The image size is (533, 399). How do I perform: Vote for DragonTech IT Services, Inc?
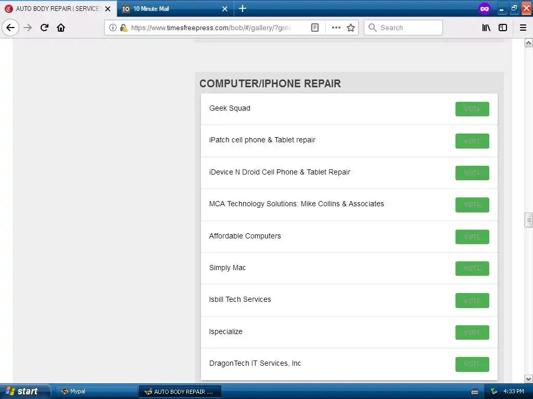click(472, 364)
